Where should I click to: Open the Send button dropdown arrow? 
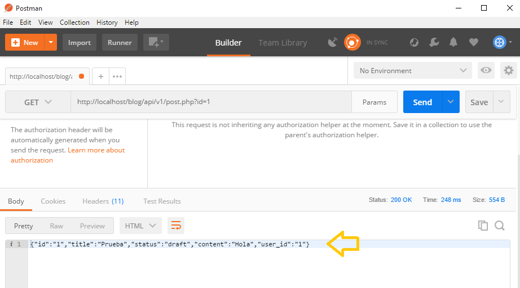click(451, 102)
